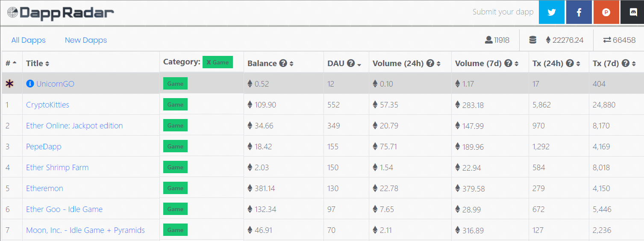
Task: Switch to All Dapps tab
Action: click(x=29, y=40)
